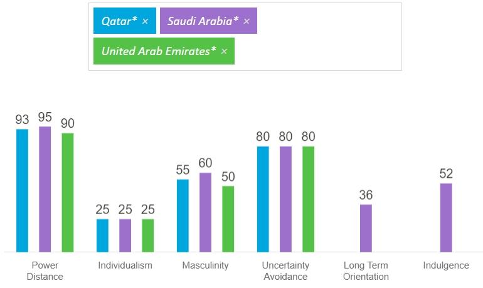
Task: Remove United Arab Emirates tag with ×
Action: [224, 51]
